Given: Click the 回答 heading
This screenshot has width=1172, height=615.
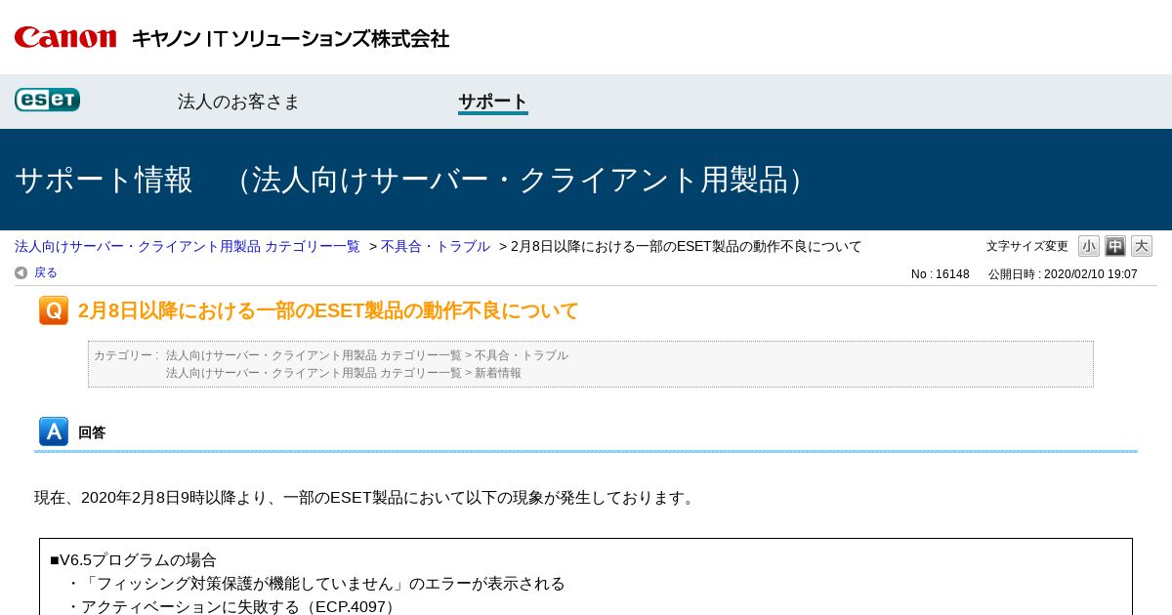Looking at the screenshot, I should pyautogui.click(x=92, y=432).
